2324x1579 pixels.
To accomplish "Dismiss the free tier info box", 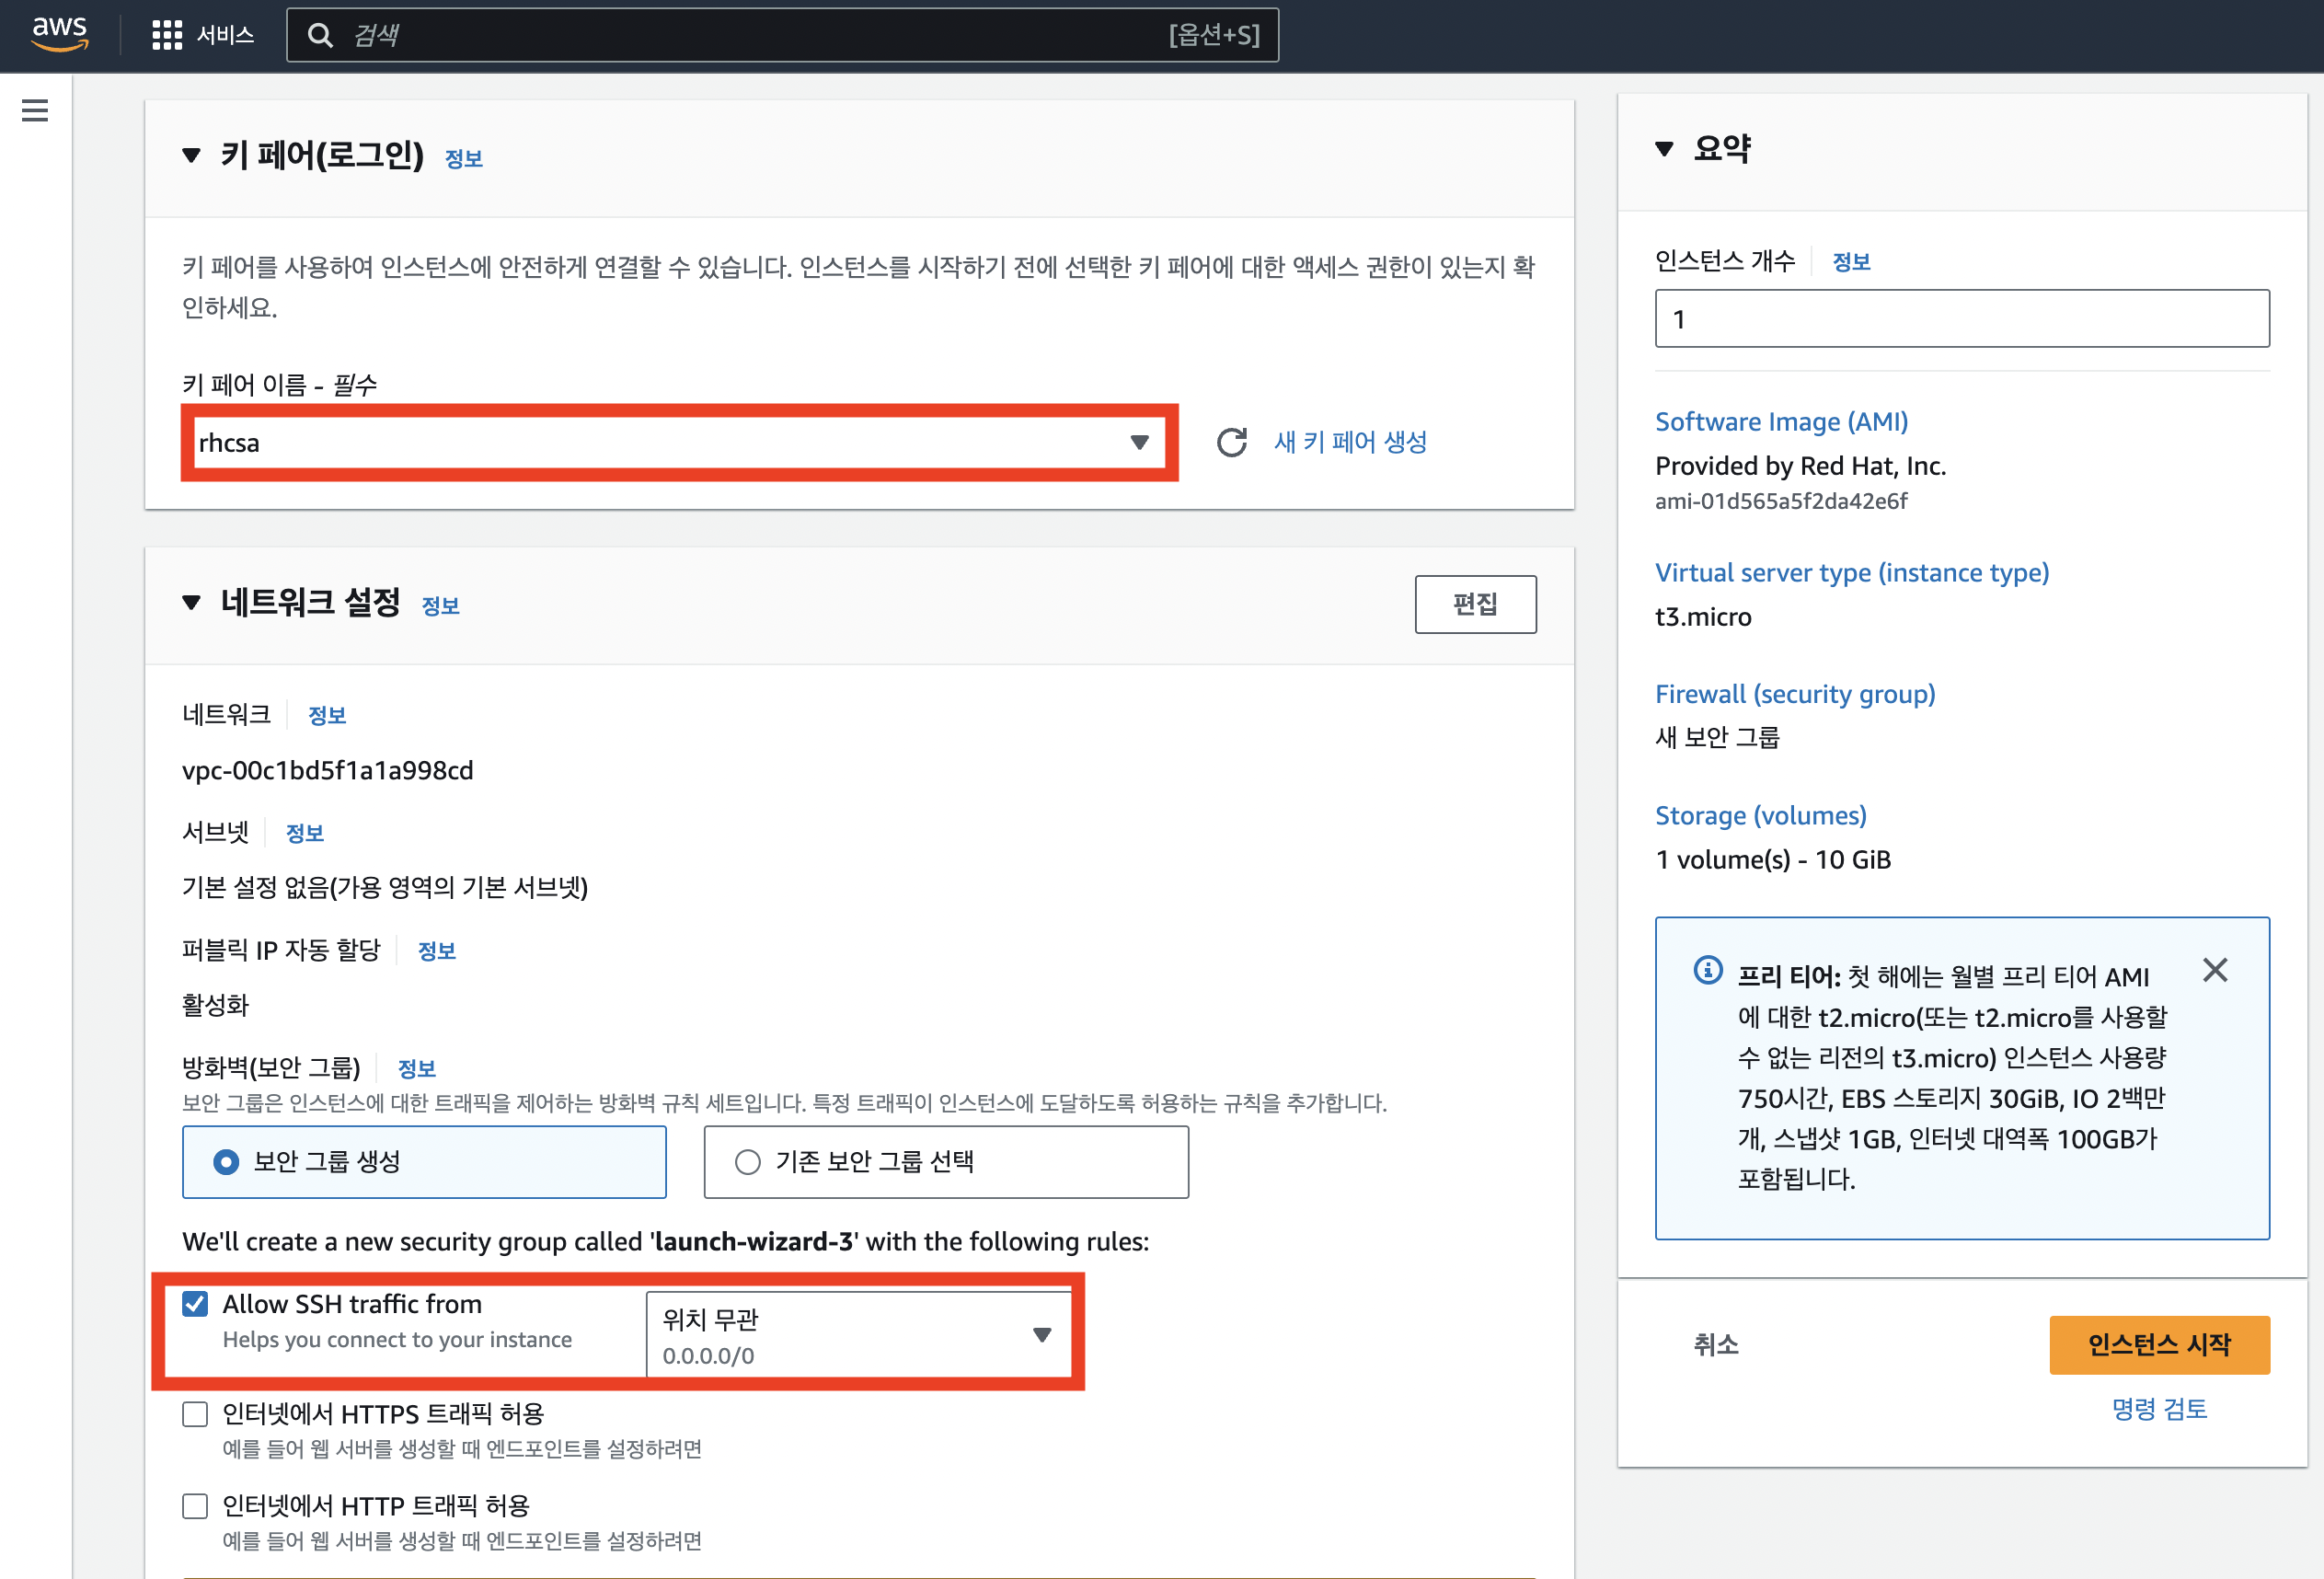I will (x=2214, y=970).
